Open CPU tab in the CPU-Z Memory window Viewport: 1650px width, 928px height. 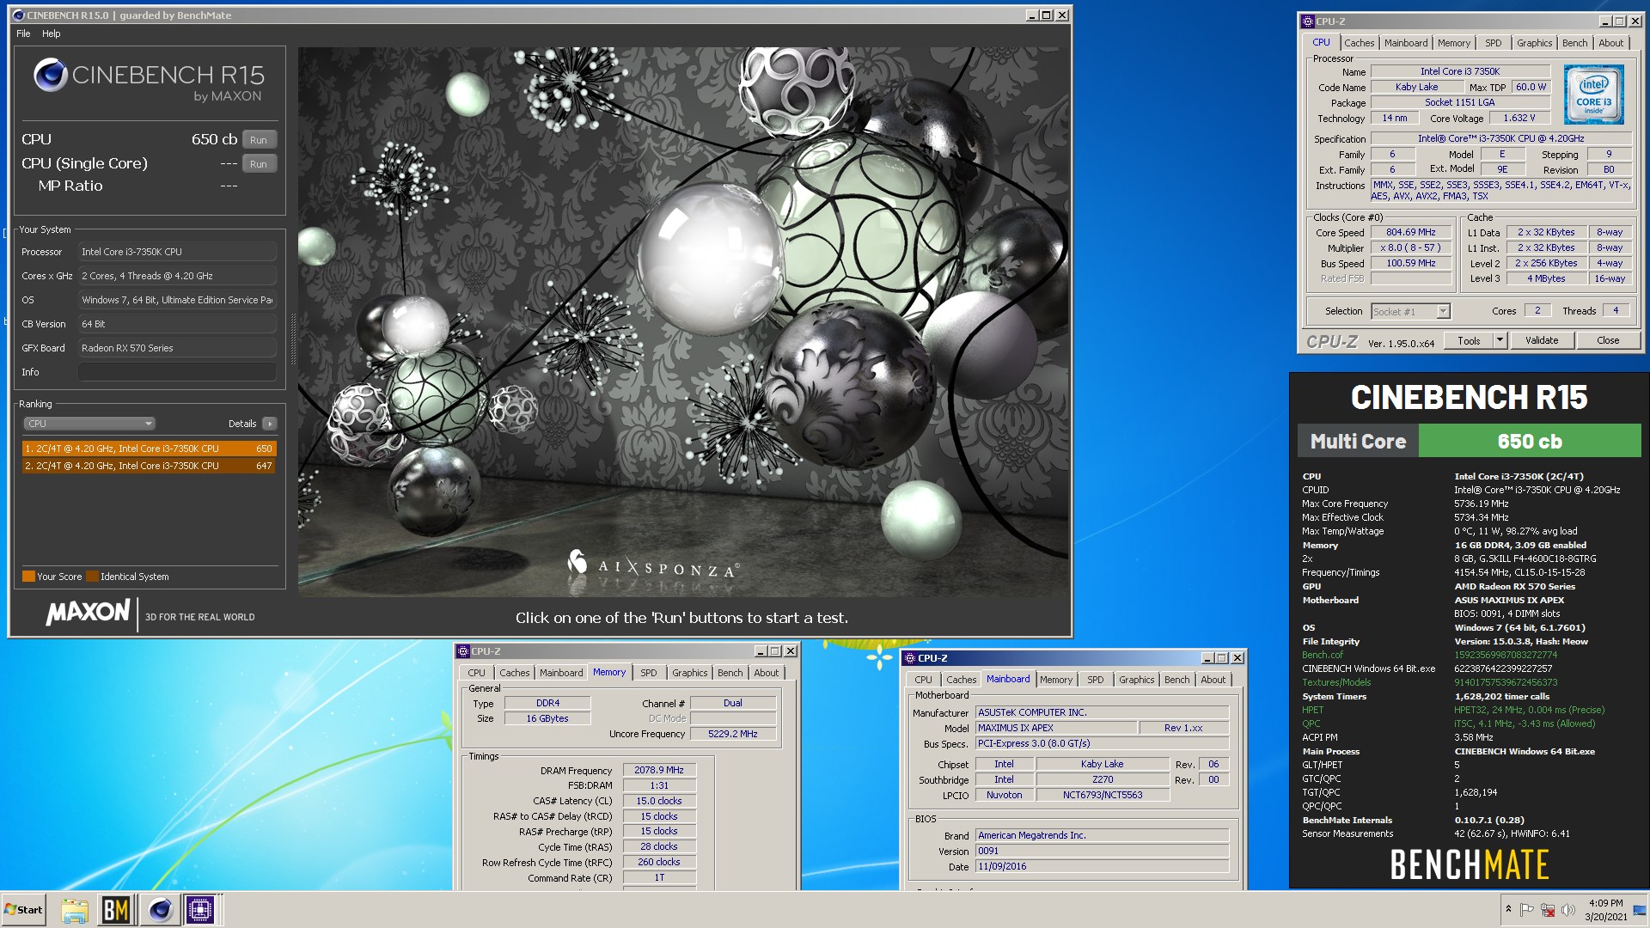(x=476, y=673)
